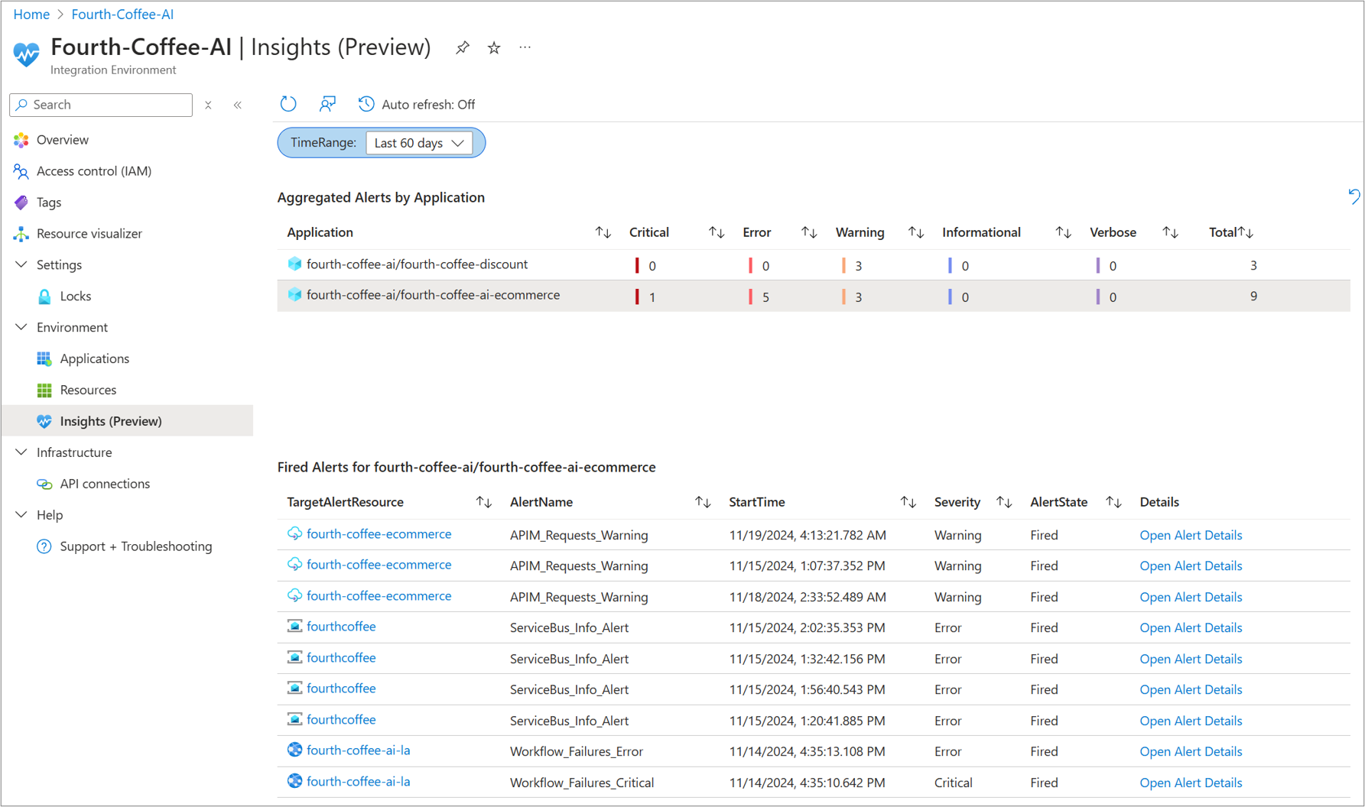1365x807 pixels.
Task: Open Alert Details for Workflow_Failures_Critical
Action: tap(1190, 783)
